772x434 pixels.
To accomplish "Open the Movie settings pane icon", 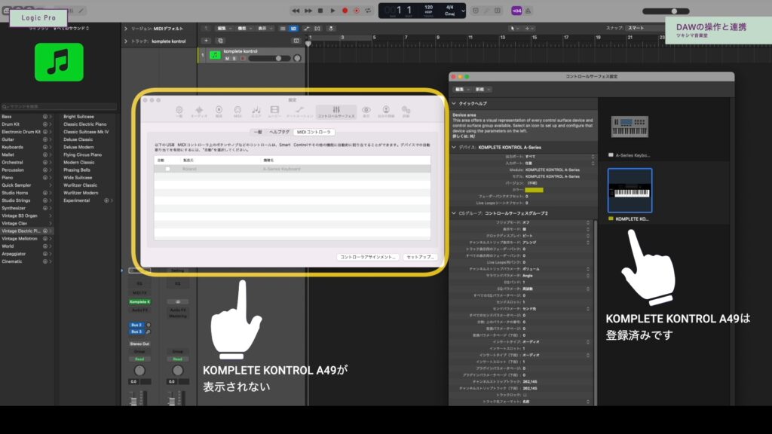I will [x=274, y=112].
